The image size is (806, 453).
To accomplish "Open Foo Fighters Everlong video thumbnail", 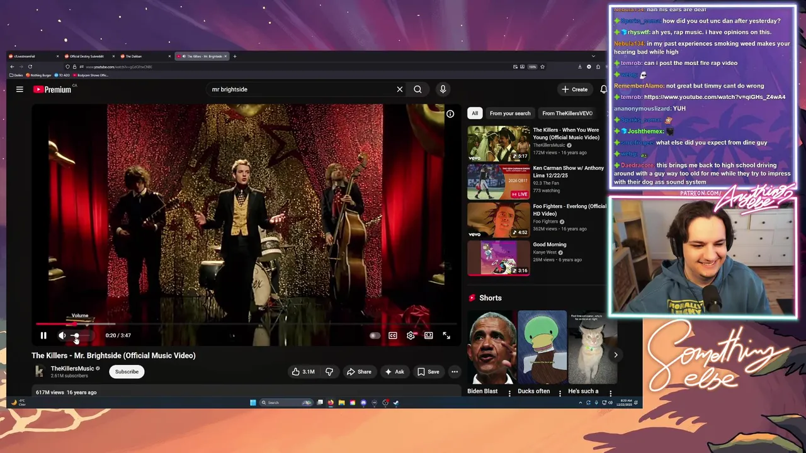I will pyautogui.click(x=499, y=220).
